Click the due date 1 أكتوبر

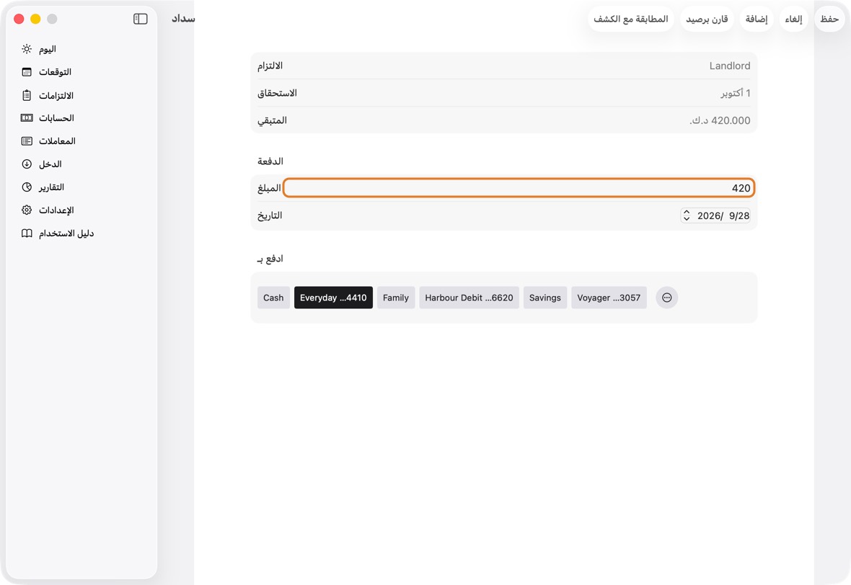(736, 93)
